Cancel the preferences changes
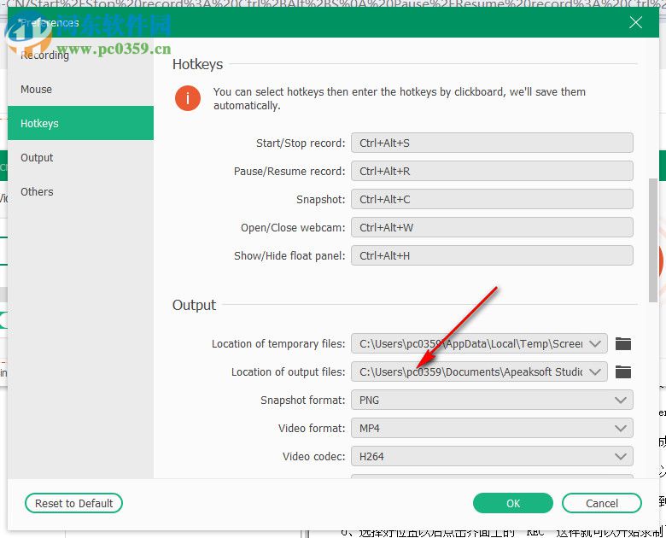This screenshot has height=538, width=666. click(x=602, y=503)
